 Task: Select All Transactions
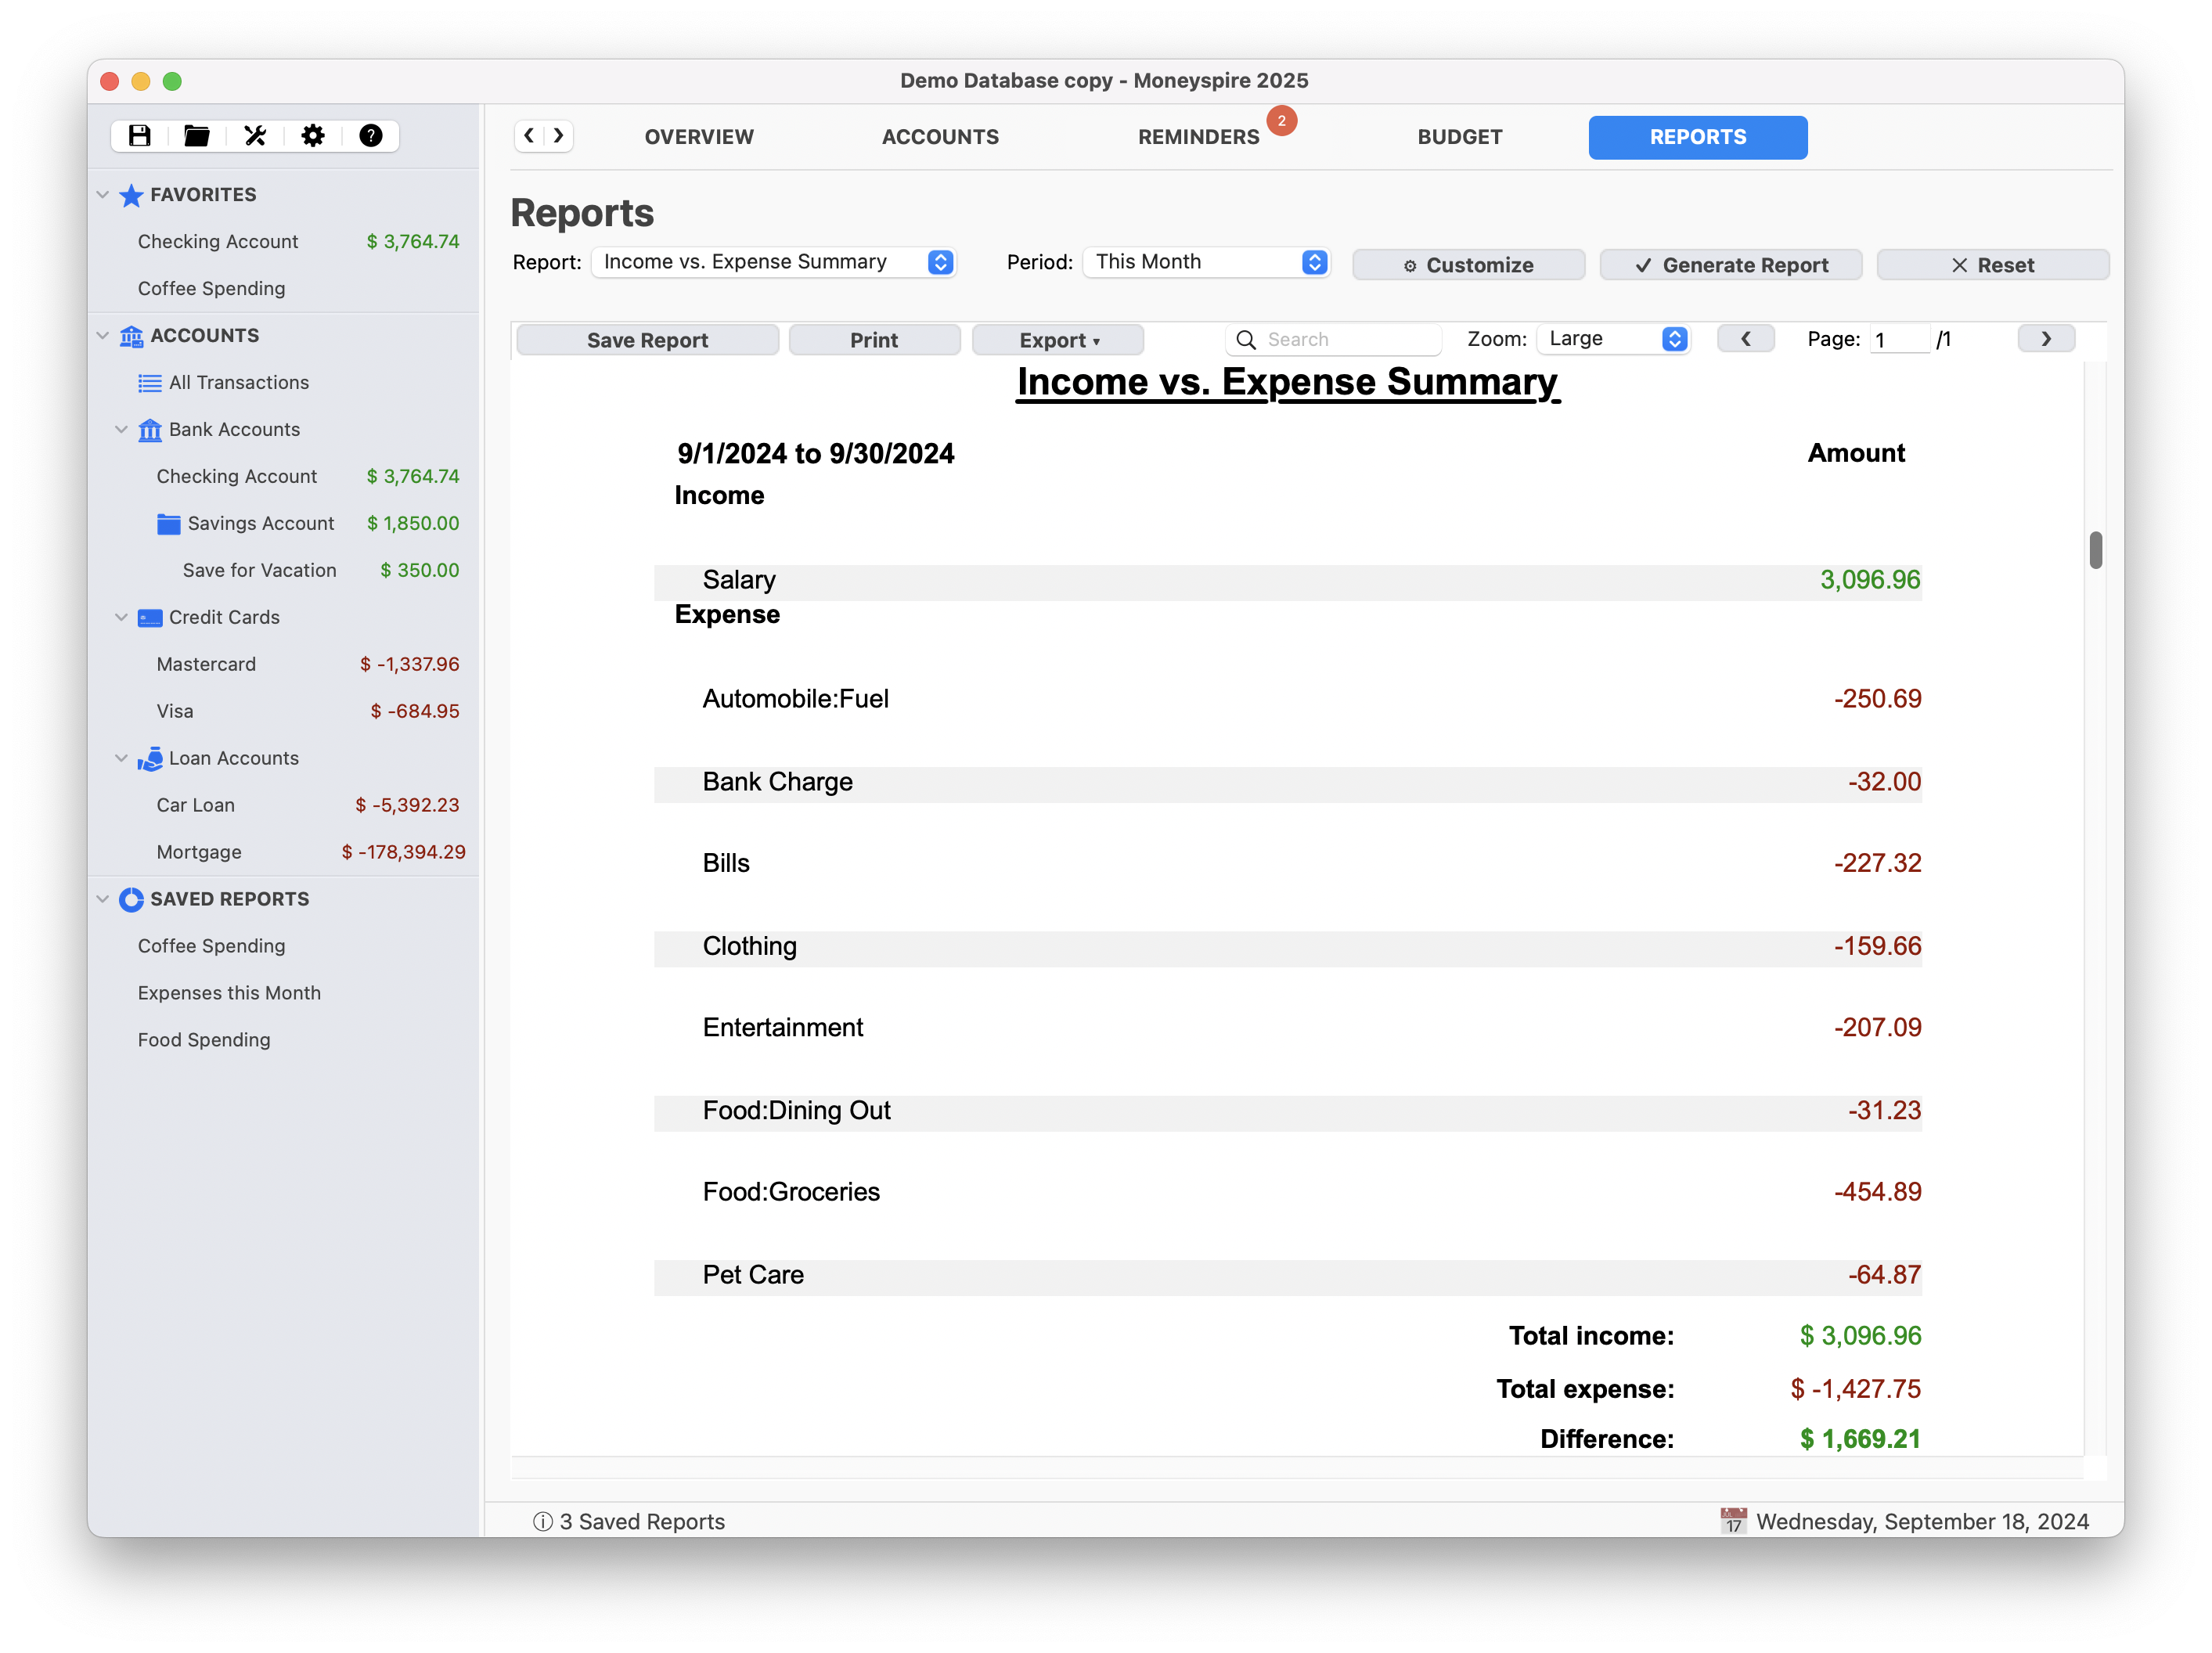coord(284,383)
